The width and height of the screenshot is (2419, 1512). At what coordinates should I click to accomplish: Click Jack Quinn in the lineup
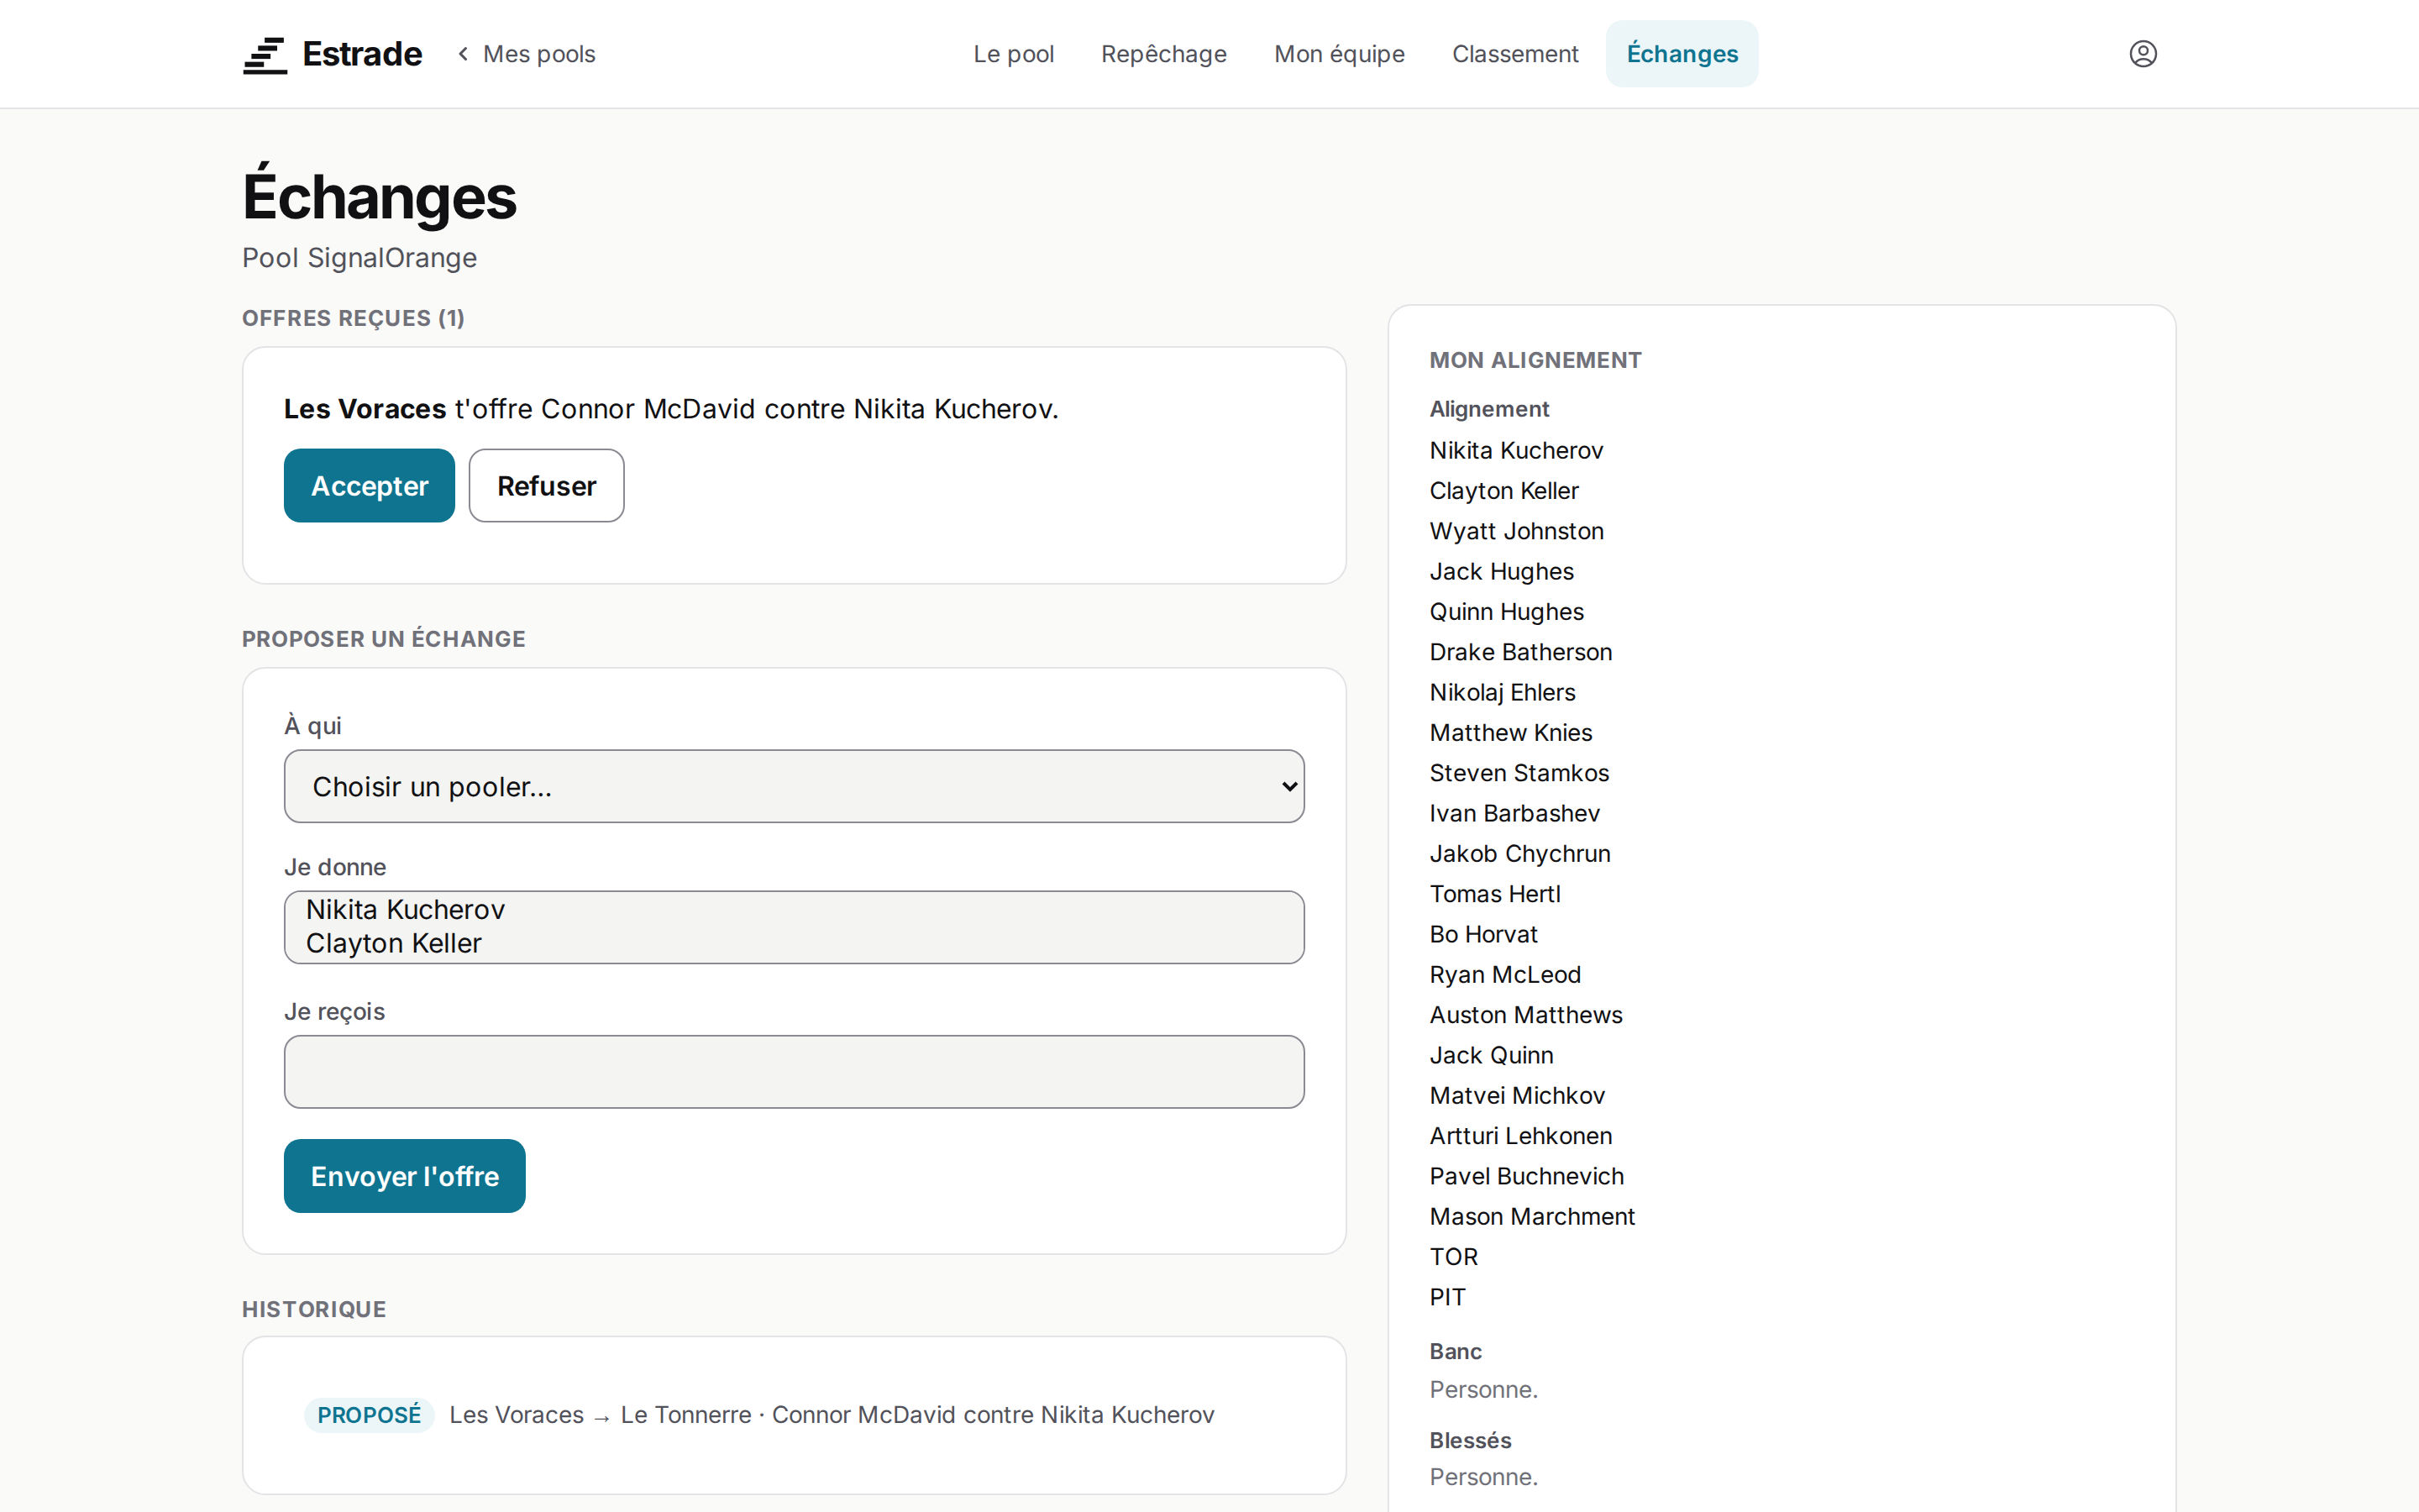point(1492,1055)
